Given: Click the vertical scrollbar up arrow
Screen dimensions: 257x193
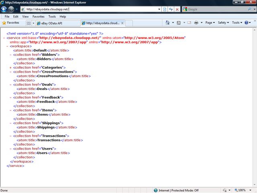Looking at the screenshot, I should (255, 30).
